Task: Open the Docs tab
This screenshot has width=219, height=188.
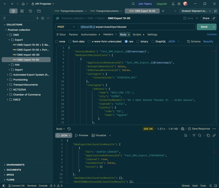Action: (x=61, y=35)
